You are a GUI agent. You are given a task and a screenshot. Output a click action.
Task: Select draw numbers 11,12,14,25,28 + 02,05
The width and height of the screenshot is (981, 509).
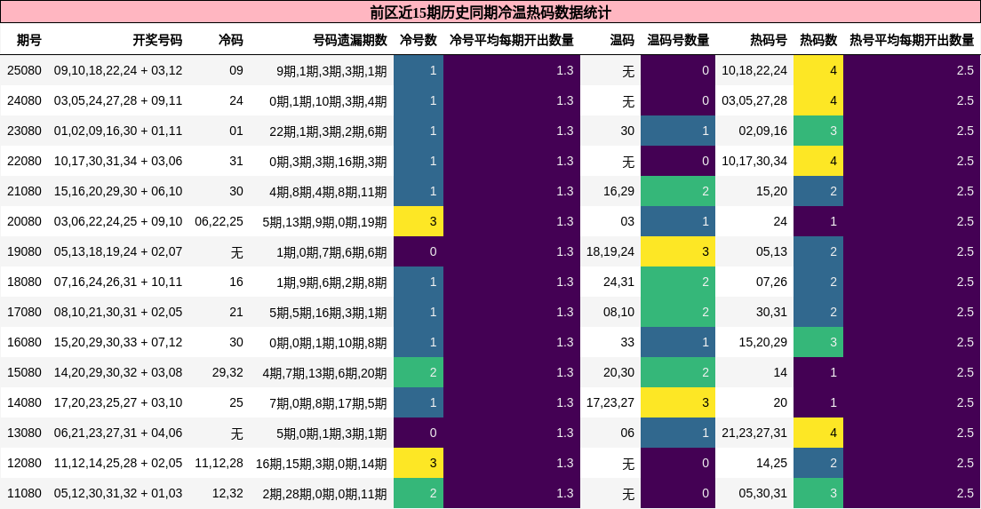[x=118, y=464]
